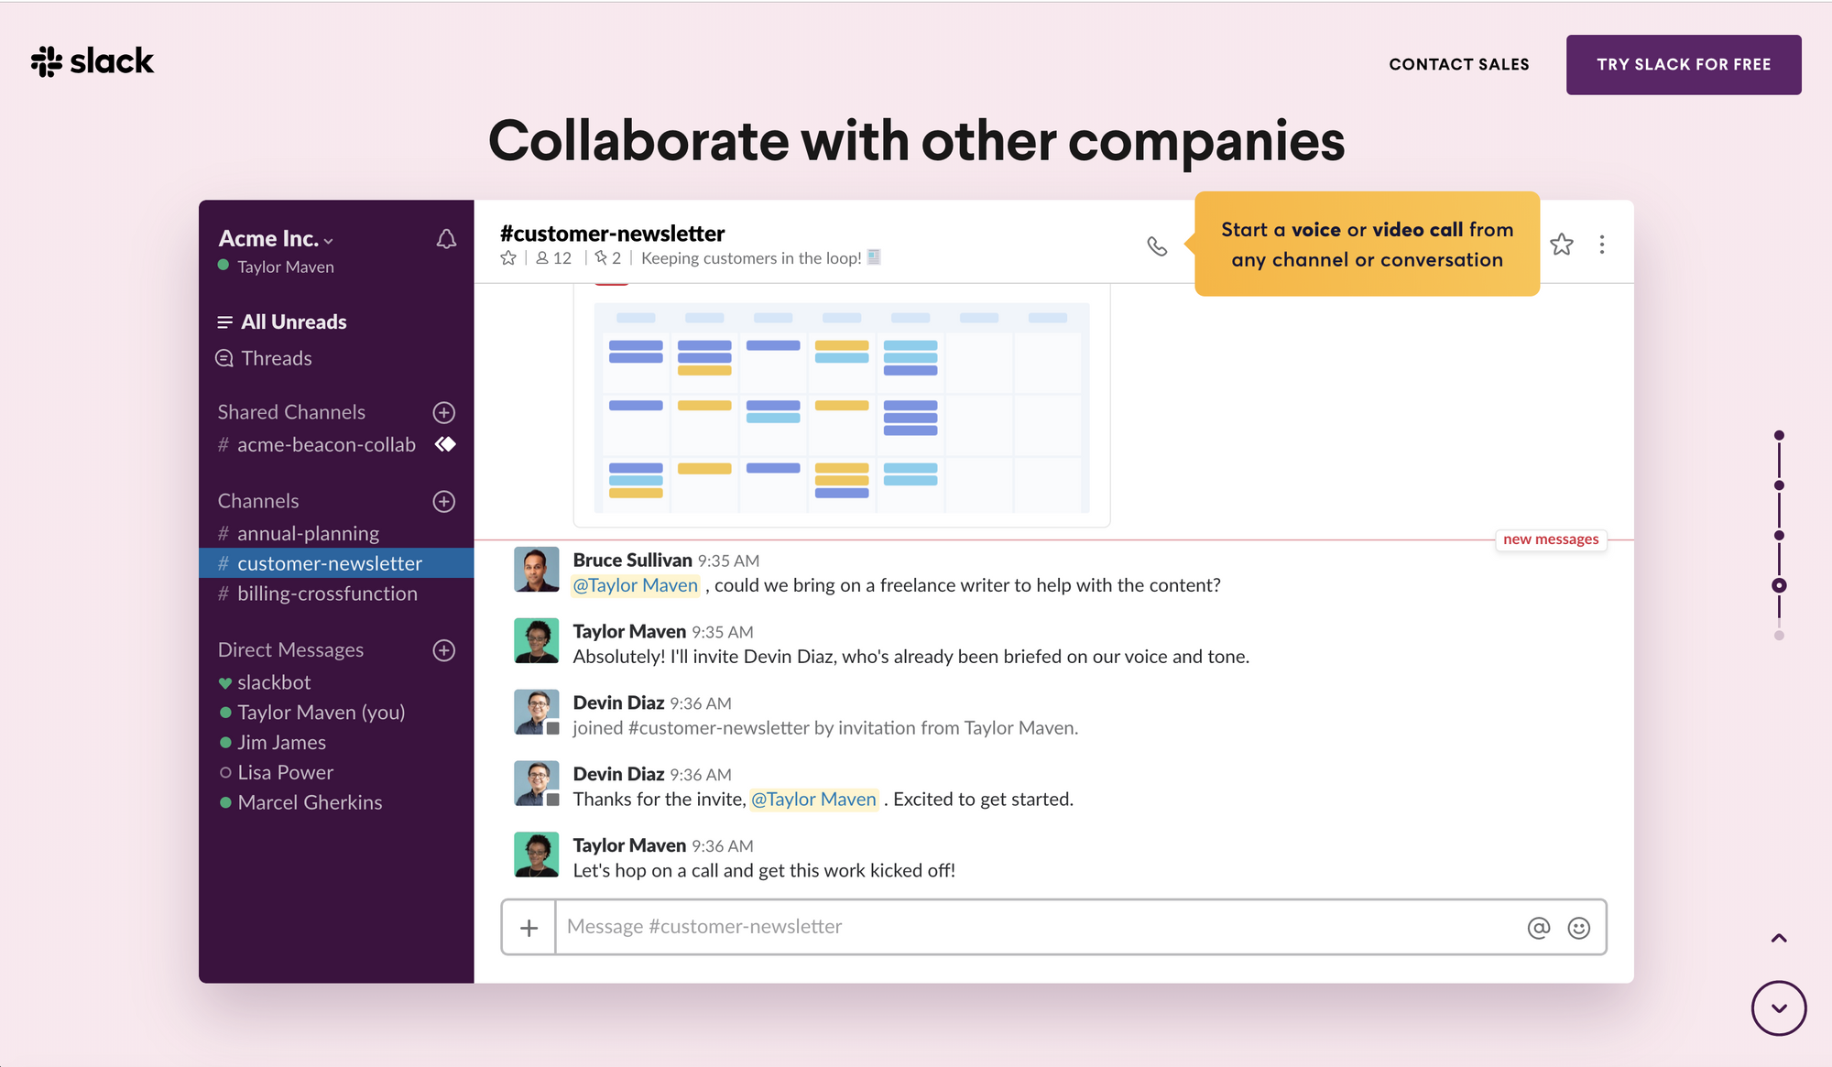Insert a mention with the @ icon

tap(1539, 928)
